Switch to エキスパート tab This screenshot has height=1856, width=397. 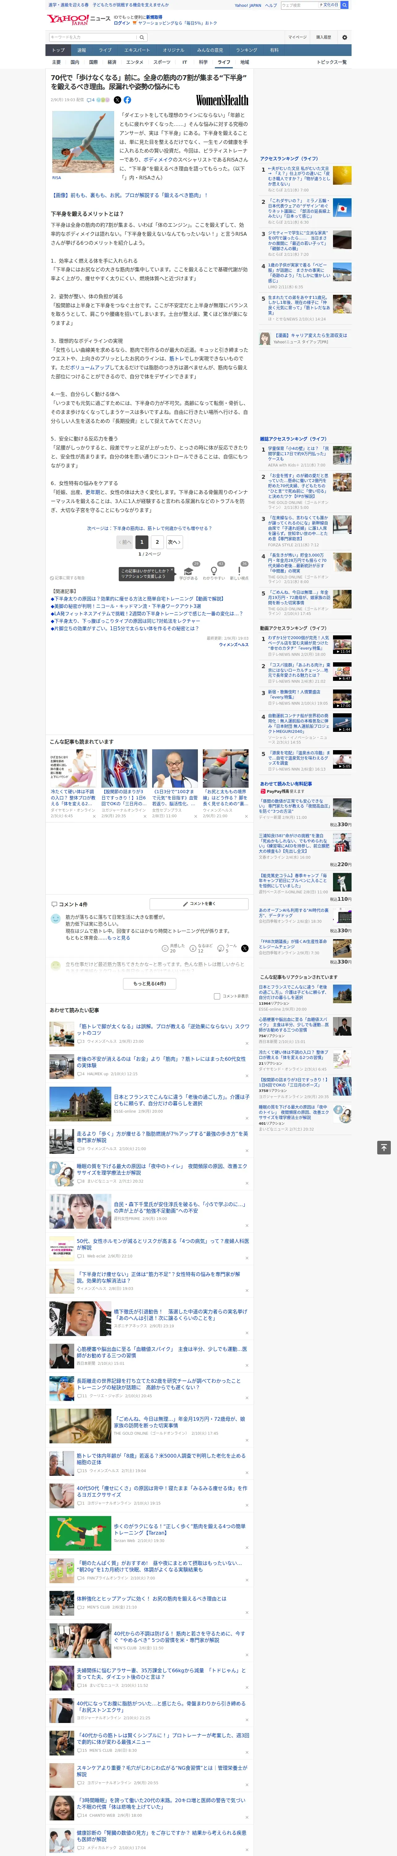click(137, 50)
